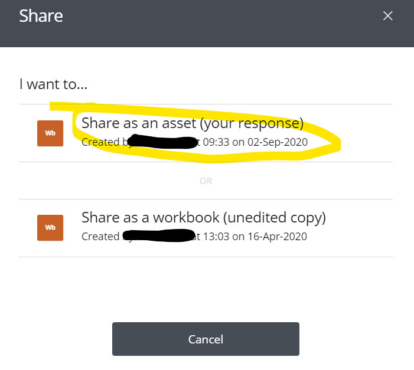Image resolution: width=414 pixels, height=370 pixels.
Task: Click the '(your response)' text
Action: click(x=252, y=123)
